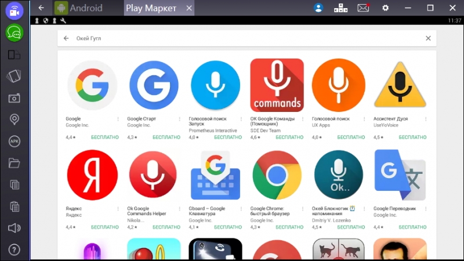Open the user account icon
This screenshot has width=464, height=261.
click(x=318, y=8)
